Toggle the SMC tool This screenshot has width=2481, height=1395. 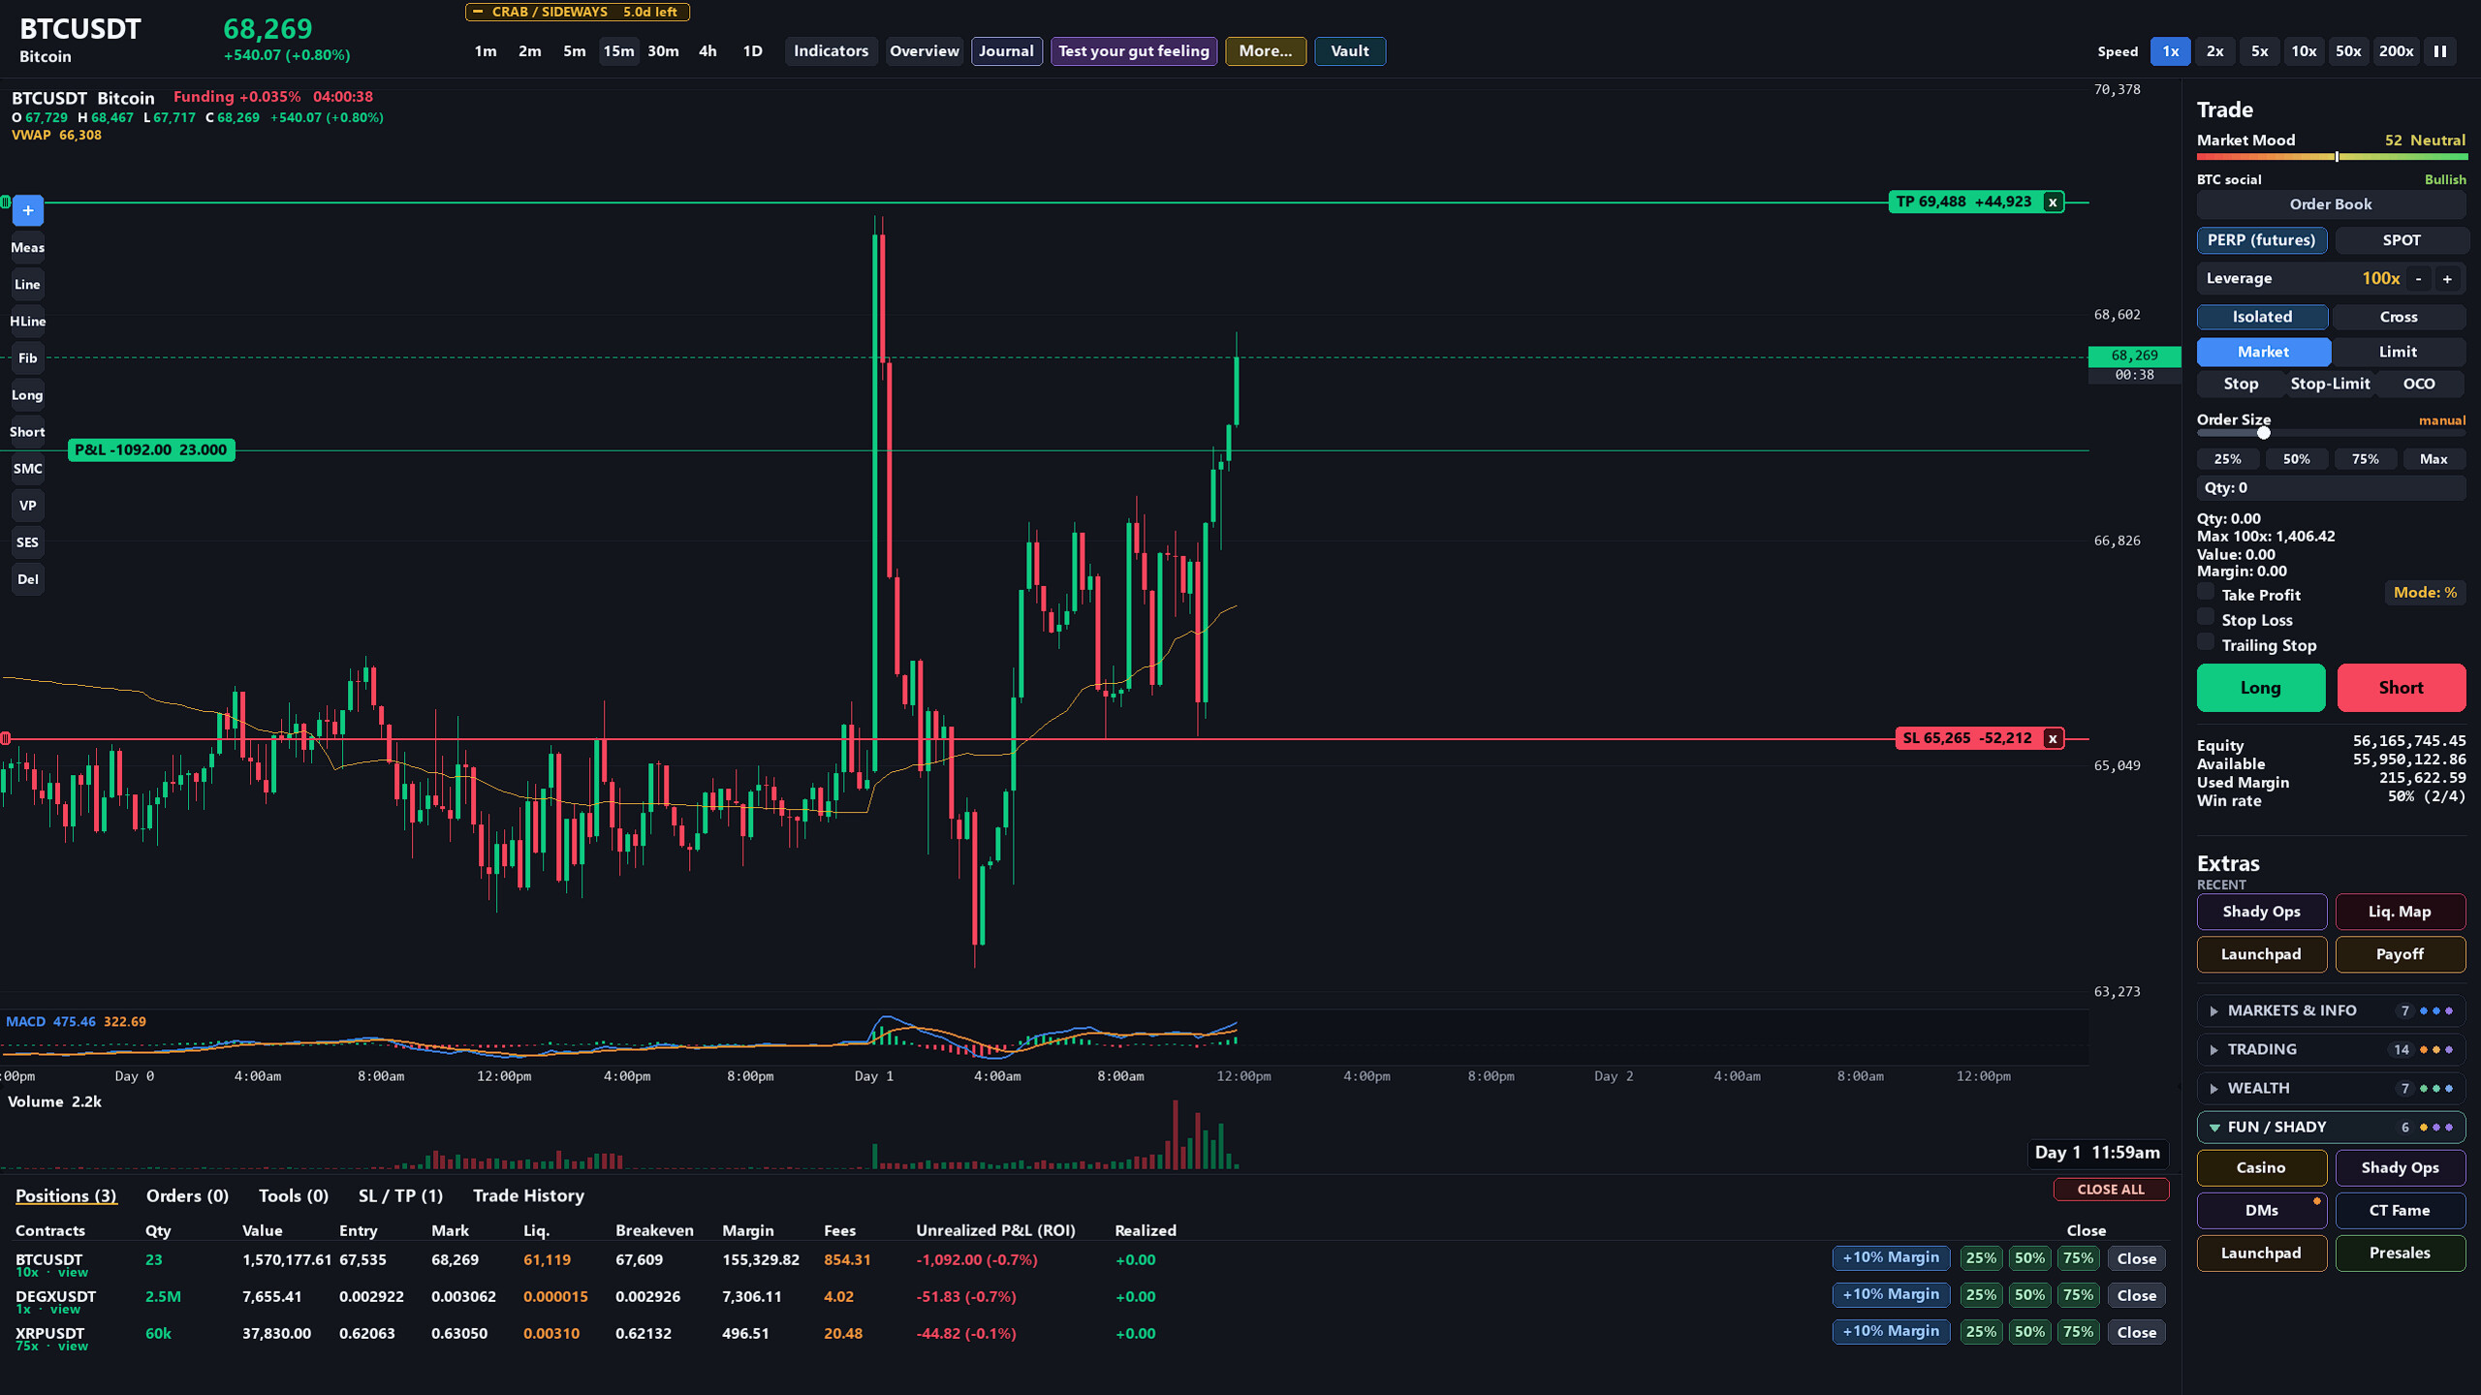[27, 468]
